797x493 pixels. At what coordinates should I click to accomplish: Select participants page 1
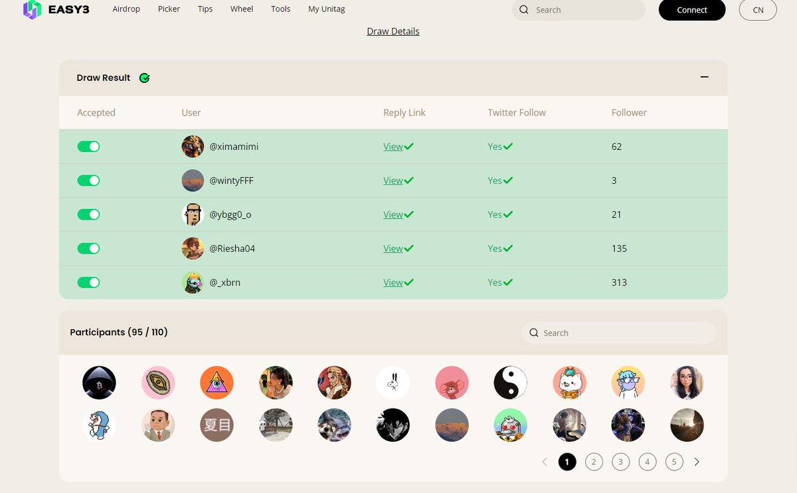click(567, 462)
